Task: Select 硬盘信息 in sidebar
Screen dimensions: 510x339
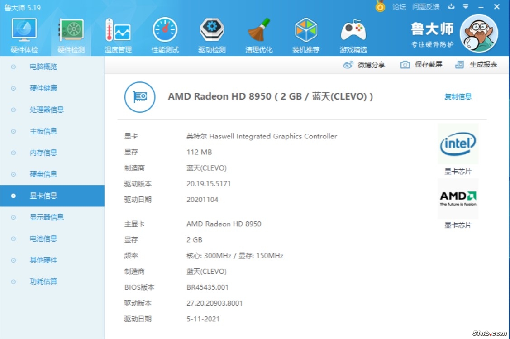Action: 52,174
